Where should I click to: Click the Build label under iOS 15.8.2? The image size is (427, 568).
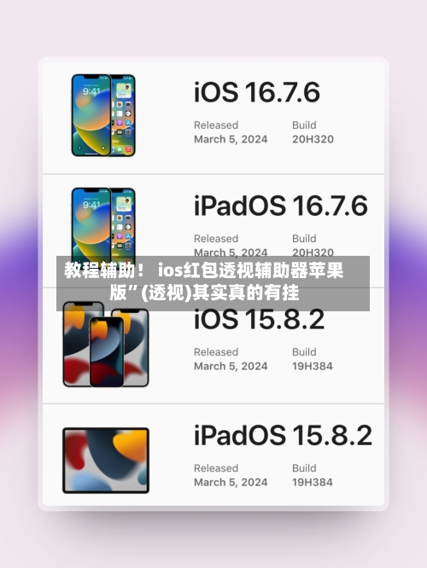tap(304, 352)
